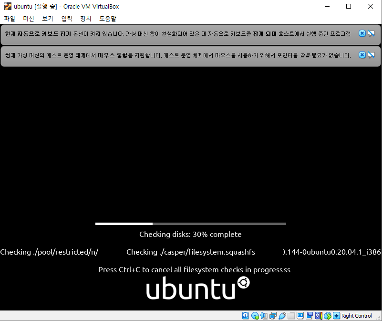Maximize the VirtualBox window
The height and width of the screenshot is (321, 382).
[349, 6]
